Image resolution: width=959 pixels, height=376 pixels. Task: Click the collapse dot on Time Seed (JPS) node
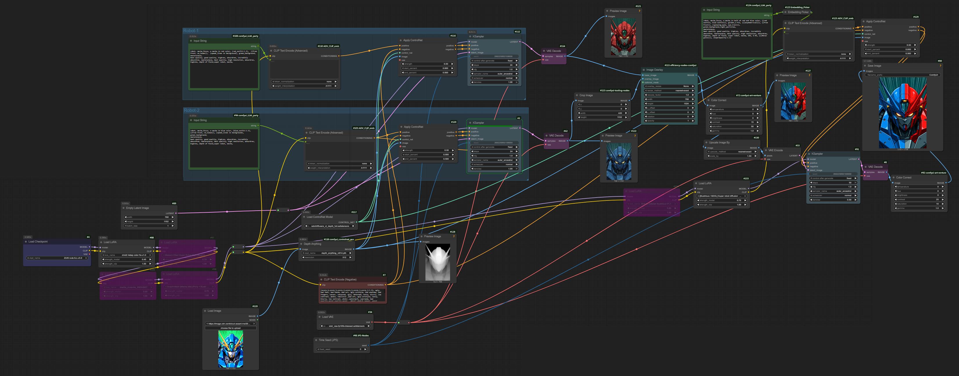click(x=316, y=340)
